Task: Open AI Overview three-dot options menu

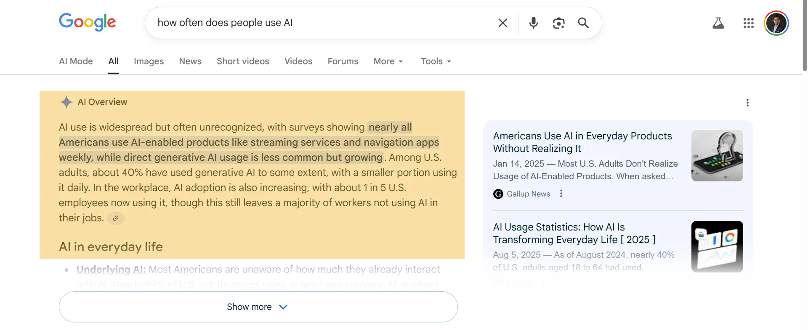Action: coord(747,103)
